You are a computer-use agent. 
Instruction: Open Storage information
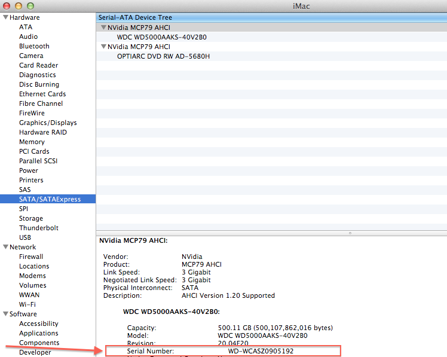31,218
